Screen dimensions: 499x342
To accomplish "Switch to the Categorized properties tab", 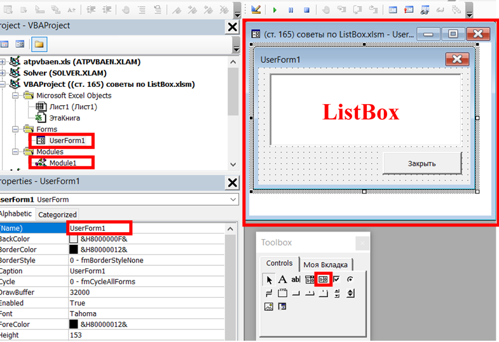I will pos(57,214).
